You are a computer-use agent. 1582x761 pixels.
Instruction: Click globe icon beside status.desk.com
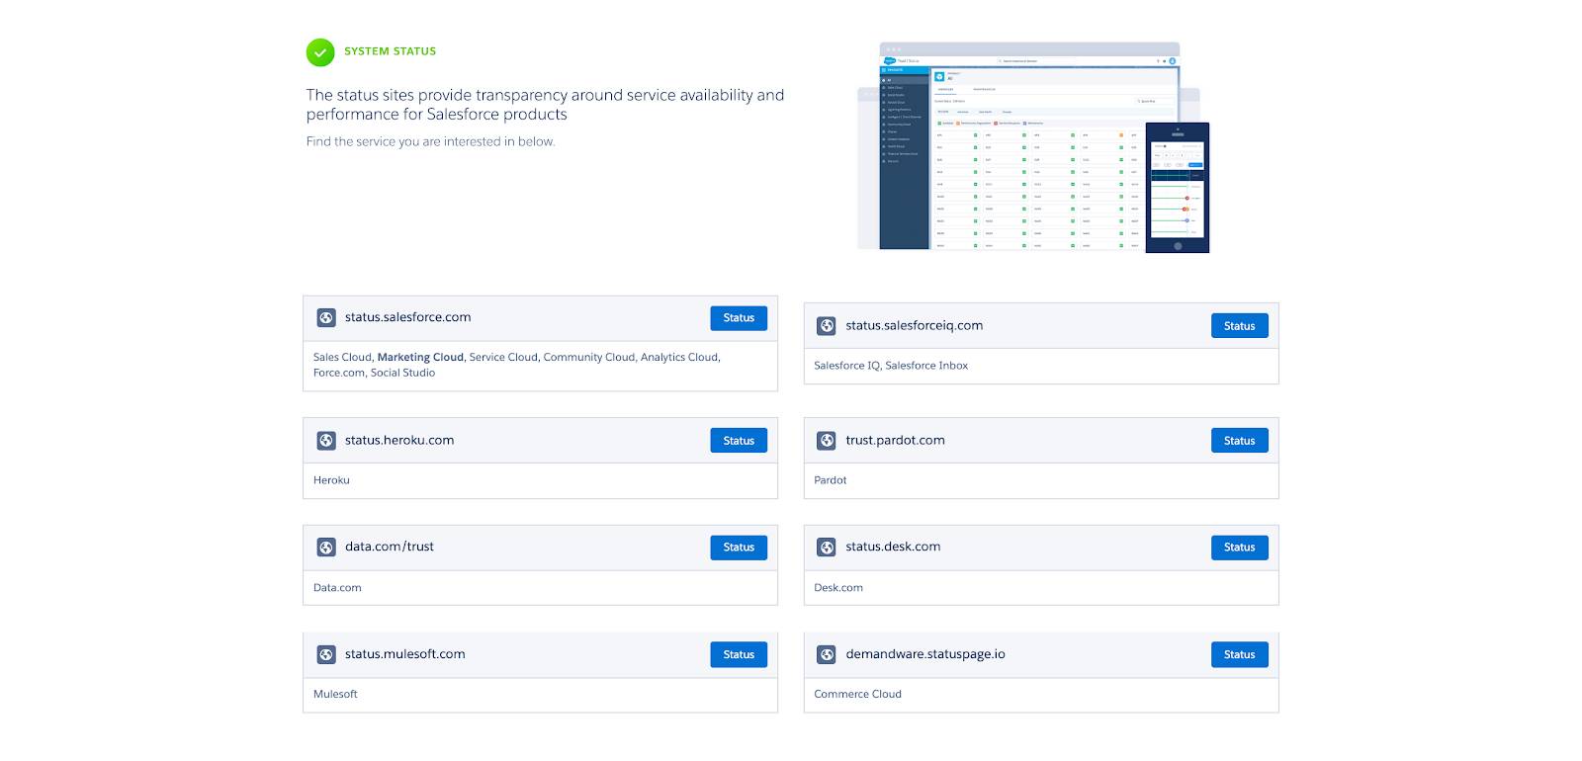[827, 548]
